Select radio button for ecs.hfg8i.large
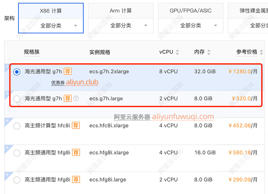The height and width of the screenshot is (194, 268). [17, 180]
